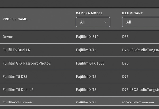Click ISOStudioTungsten illuminant in the 2700K row

pos(138,102)
